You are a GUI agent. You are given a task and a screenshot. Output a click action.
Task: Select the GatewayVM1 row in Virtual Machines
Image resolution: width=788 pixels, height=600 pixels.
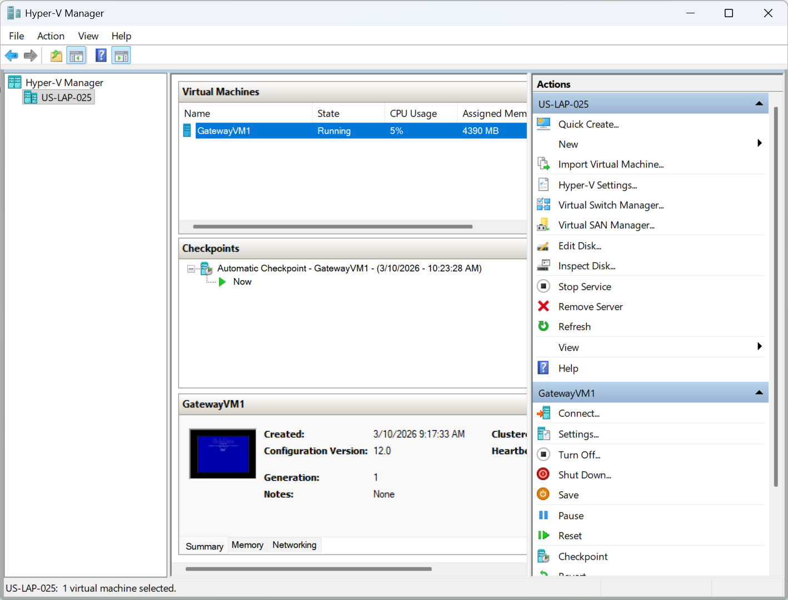355,131
